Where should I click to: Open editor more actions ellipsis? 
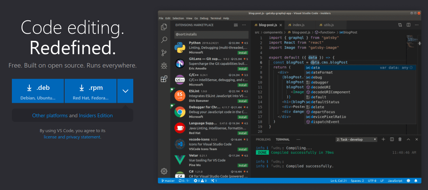tap(416, 25)
